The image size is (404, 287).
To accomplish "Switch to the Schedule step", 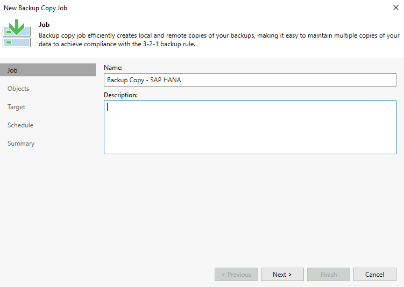I will [x=20, y=125].
